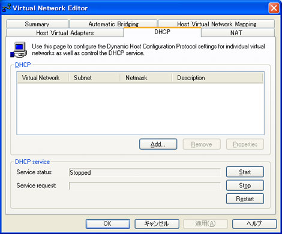This screenshot has height=234, width=282.
Task: Click the network icon in the title bar
Action: coord(7,8)
